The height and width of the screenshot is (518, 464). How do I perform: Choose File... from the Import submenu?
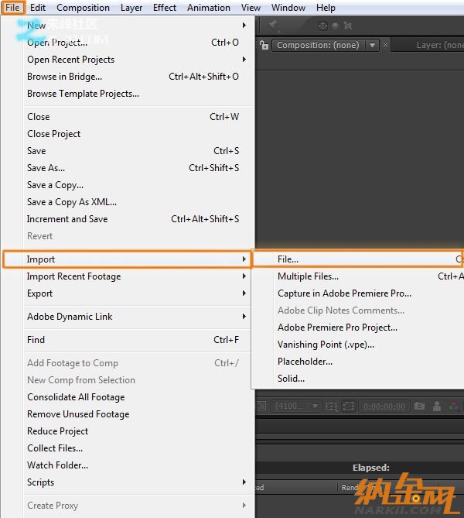[288, 259]
